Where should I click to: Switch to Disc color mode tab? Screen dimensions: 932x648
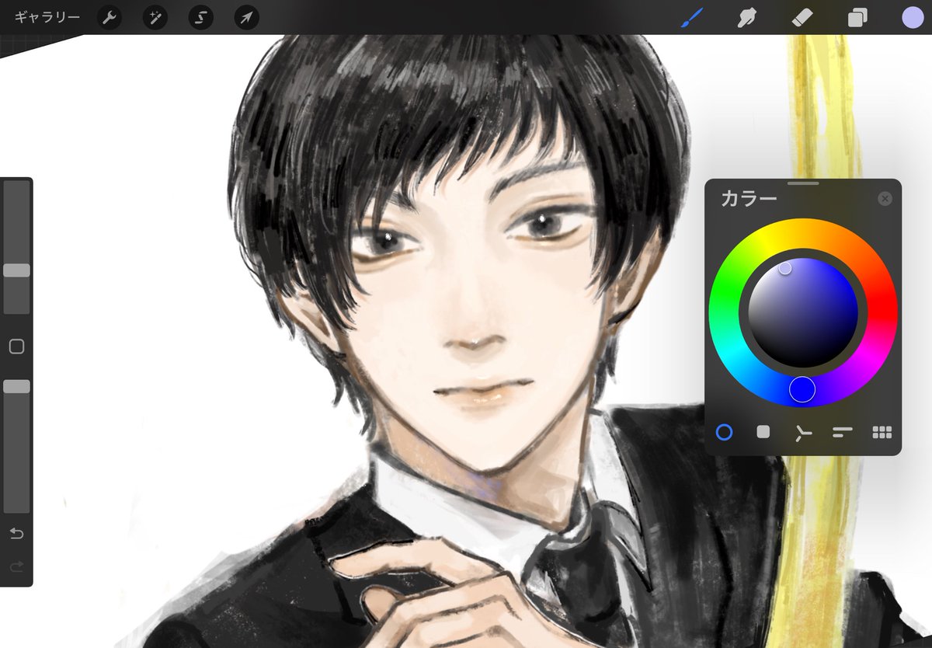724,432
